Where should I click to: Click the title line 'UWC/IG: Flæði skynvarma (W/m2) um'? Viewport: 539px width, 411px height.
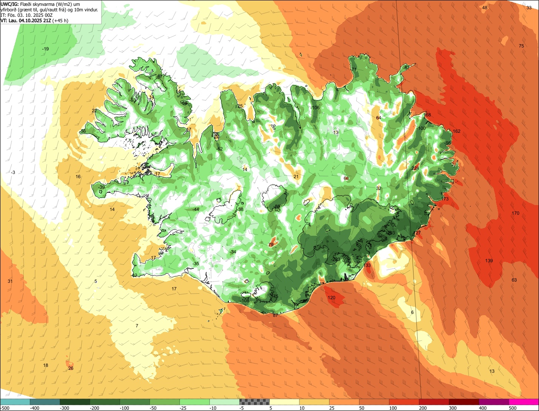[x=41, y=4]
